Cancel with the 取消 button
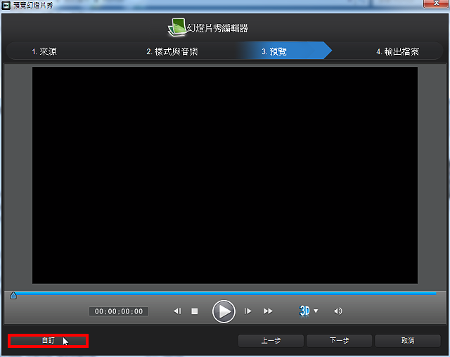This screenshot has height=357, width=450. pos(408,341)
